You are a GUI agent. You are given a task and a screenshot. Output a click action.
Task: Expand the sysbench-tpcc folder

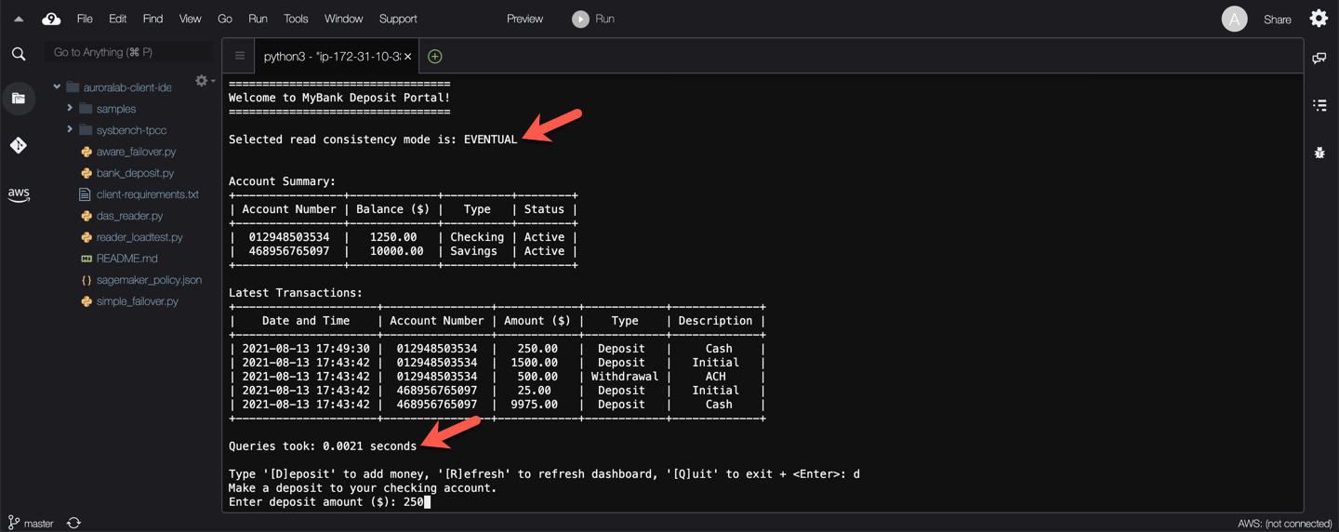click(70, 130)
